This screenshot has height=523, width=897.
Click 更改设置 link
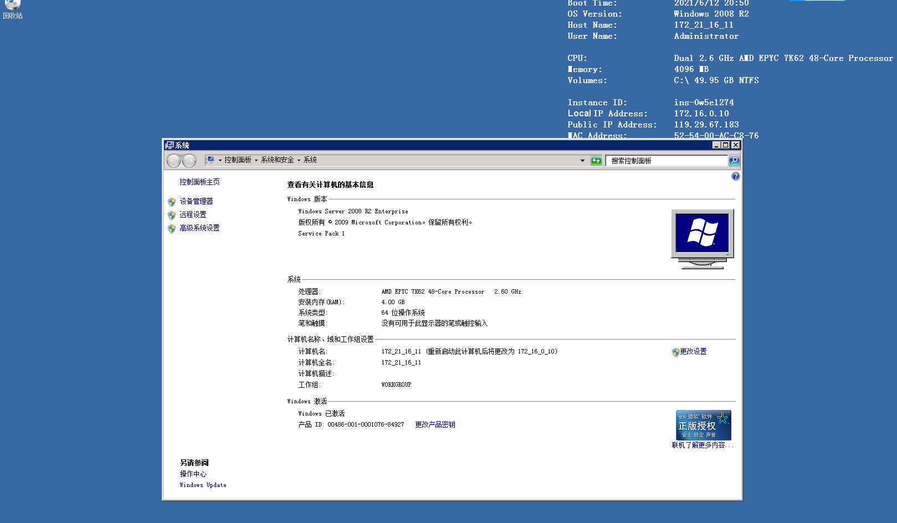(693, 351)
